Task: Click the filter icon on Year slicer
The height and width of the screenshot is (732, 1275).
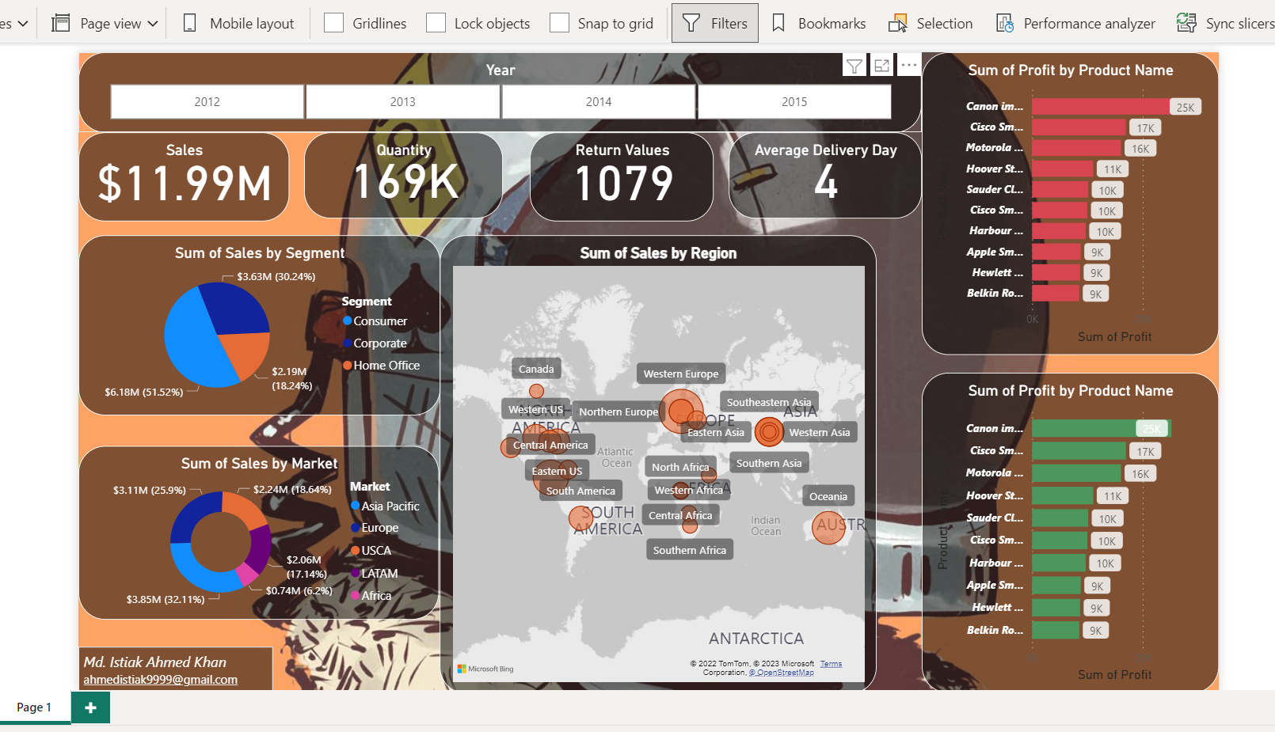Action: [854, 66]
